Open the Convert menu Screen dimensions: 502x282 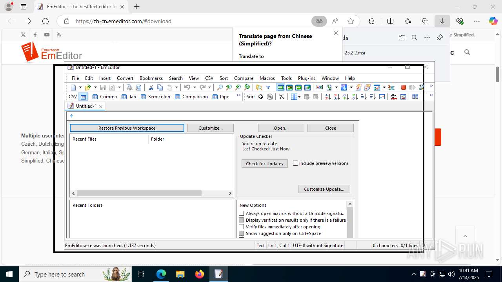125,78
